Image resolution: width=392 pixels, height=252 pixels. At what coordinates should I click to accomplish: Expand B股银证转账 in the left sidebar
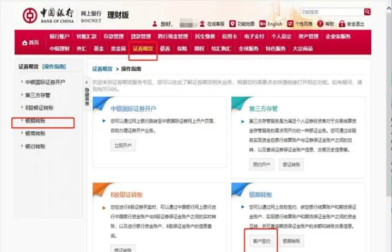[x=39, y=108]
